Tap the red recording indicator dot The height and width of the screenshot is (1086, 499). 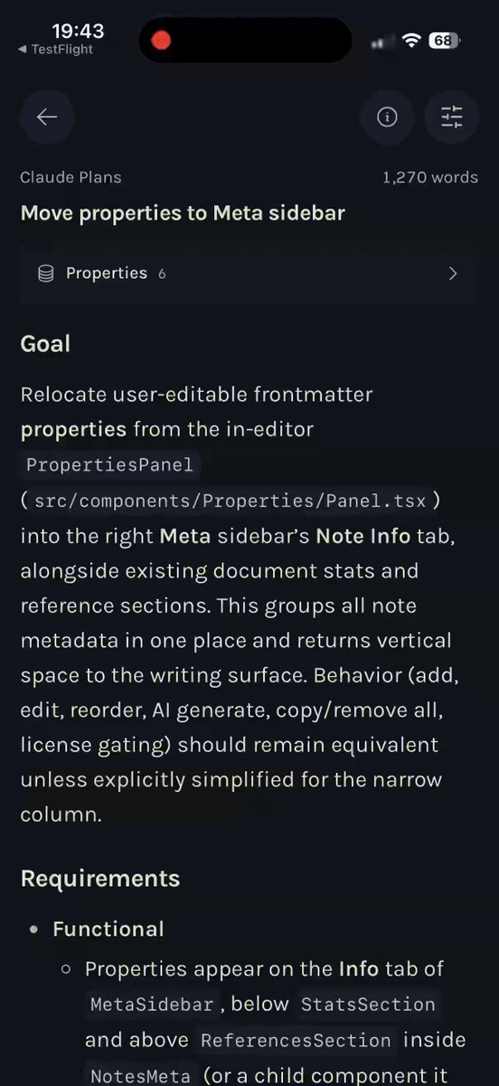click(x=162, y=41)
